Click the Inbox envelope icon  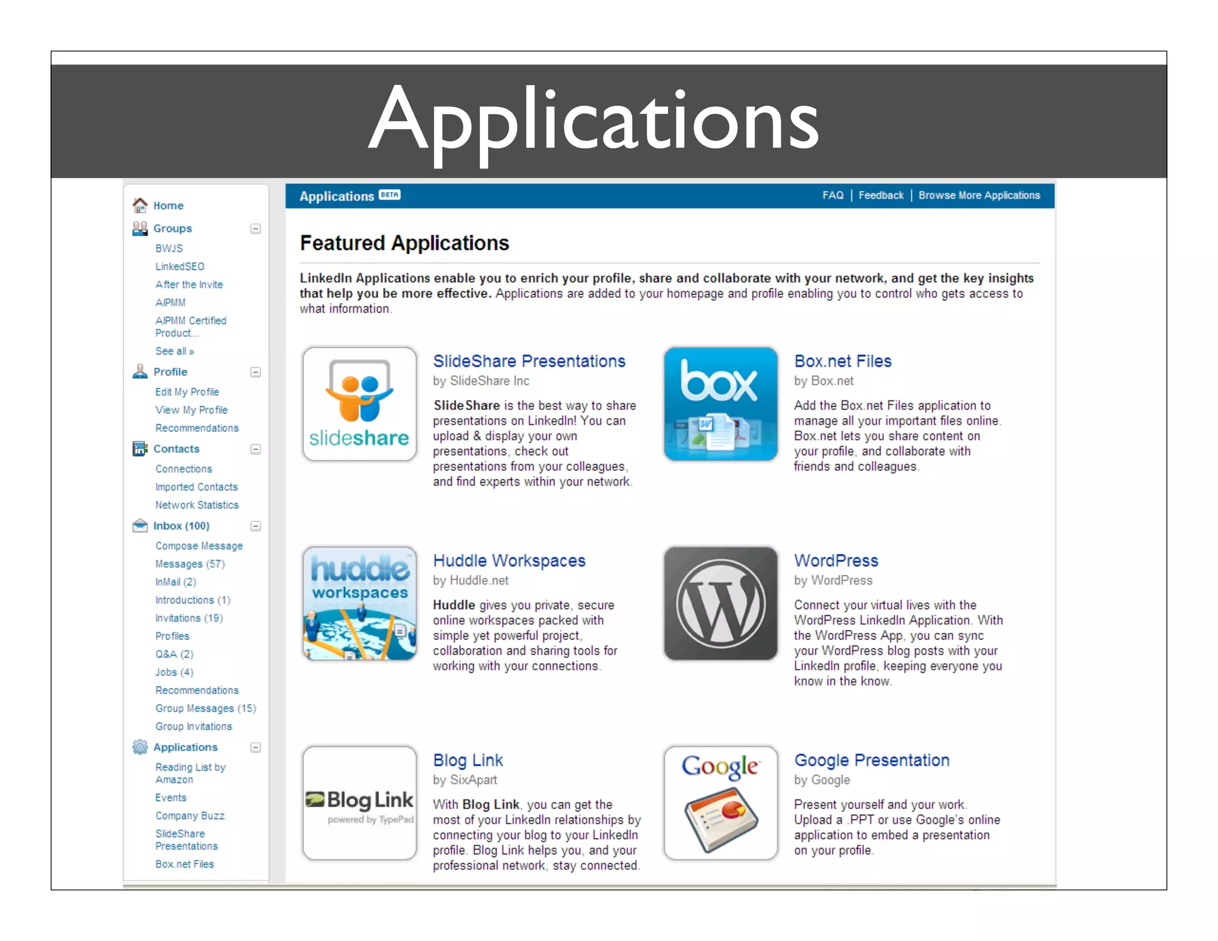click(x=140, y=526)
